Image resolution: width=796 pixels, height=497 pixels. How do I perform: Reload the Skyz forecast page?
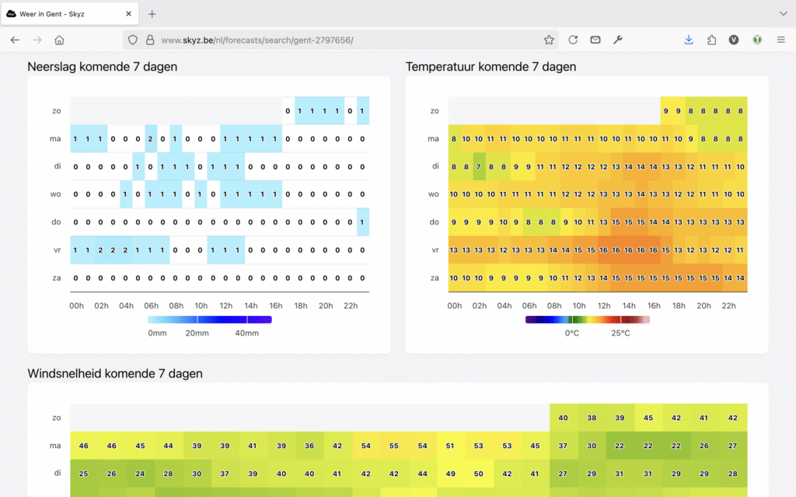click(573, 40)
